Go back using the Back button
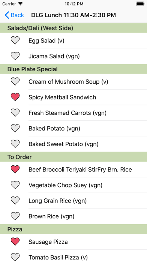The height and width of the screenshot is (261, 147). click(14, 15)
